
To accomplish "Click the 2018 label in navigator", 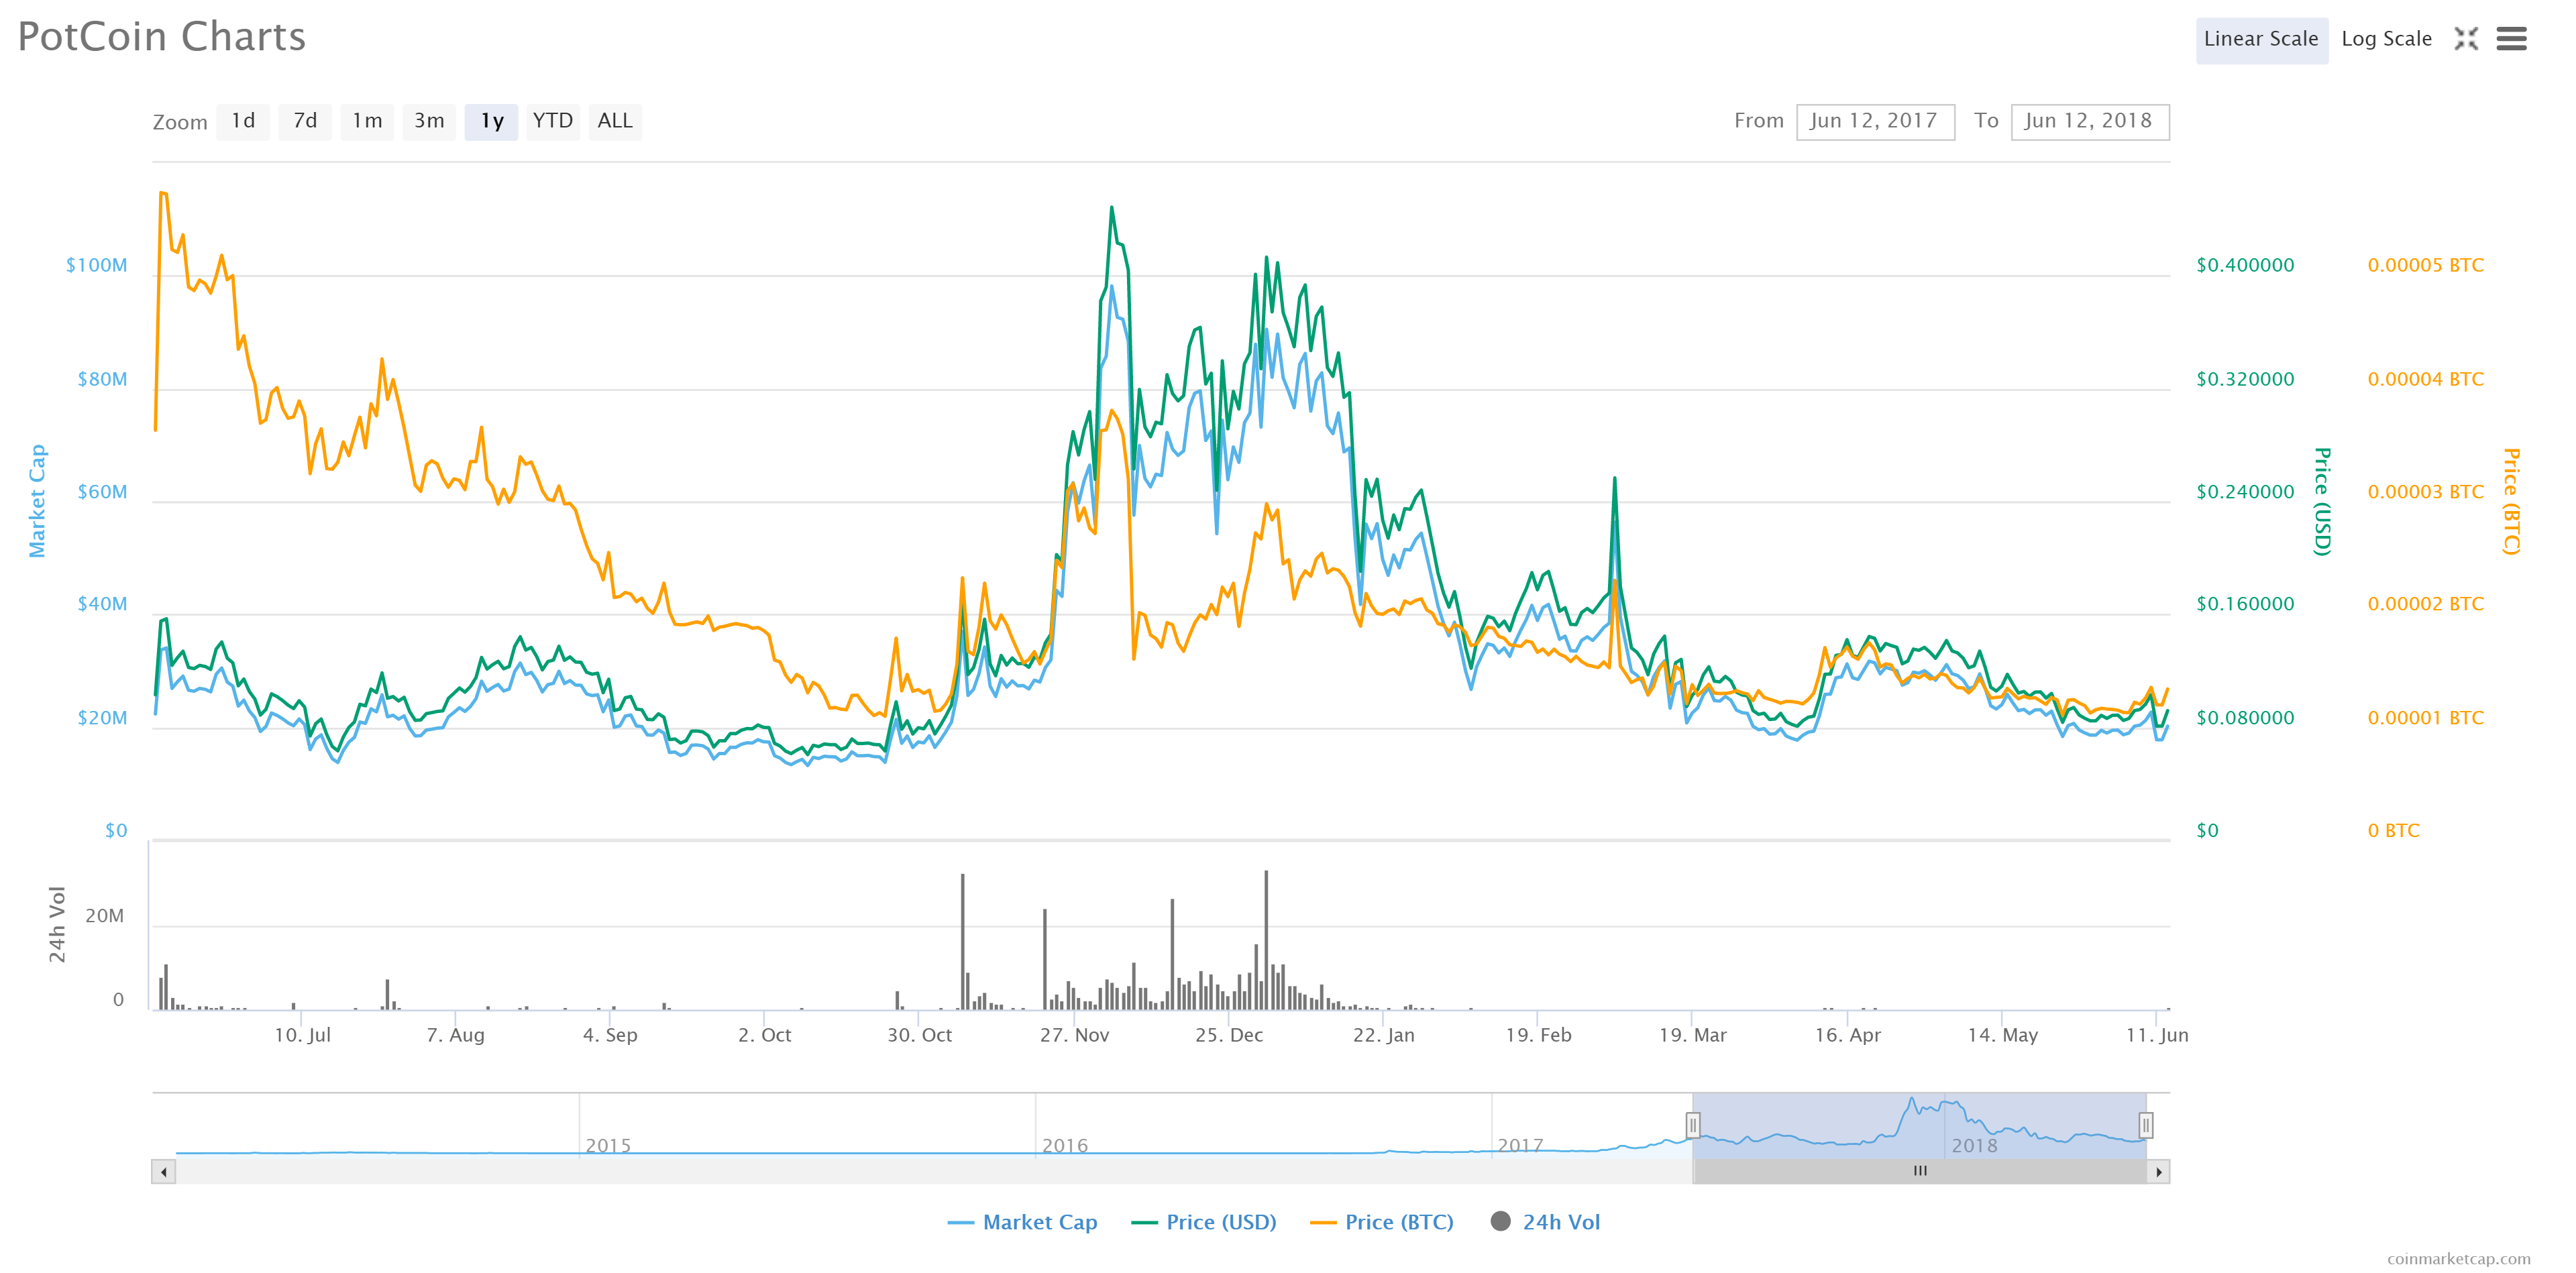I will [x=1975, y=1145].
